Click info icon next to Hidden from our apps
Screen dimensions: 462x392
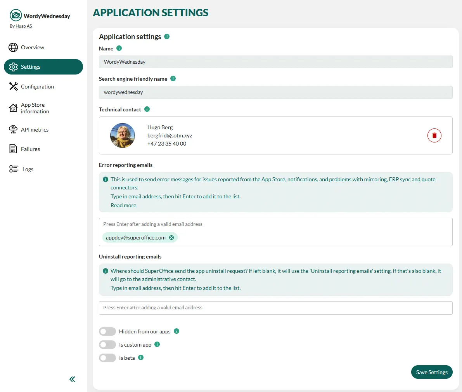176,331
